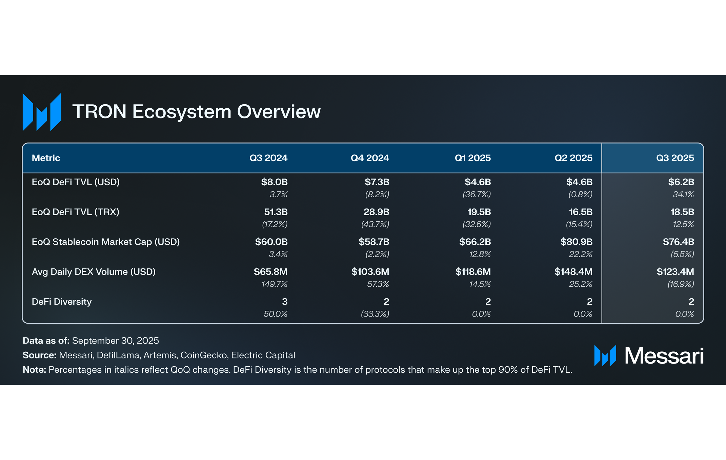Click the Source line listing Messari, DefilLlama
The image size is (726, 460).
point(159,355)
